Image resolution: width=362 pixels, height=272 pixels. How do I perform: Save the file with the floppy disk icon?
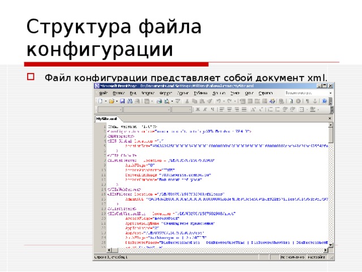coord(122,101)
